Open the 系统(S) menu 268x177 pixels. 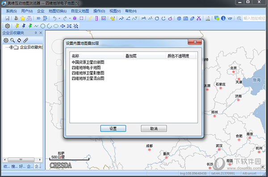pos(11,11)
